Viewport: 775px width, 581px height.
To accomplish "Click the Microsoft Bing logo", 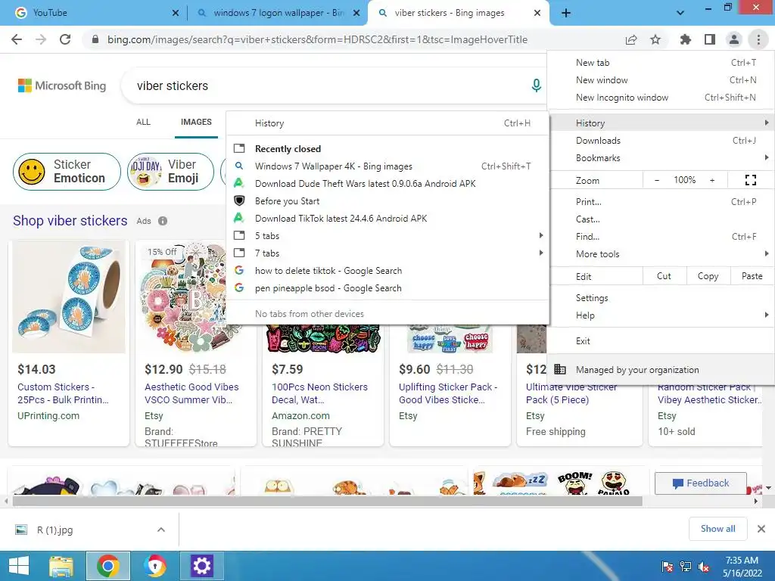I will click(62, 85).
